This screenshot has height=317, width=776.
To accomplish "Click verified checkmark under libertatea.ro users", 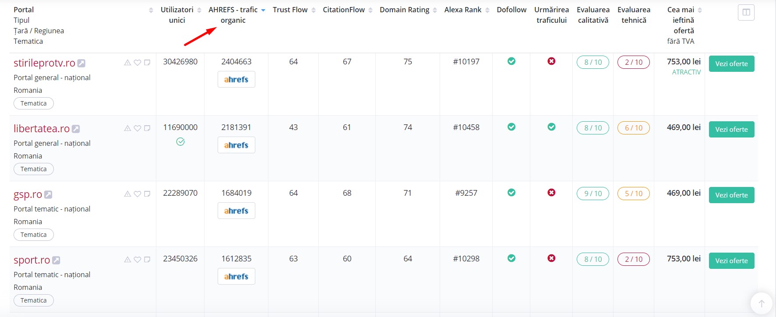I will [180, 141].
